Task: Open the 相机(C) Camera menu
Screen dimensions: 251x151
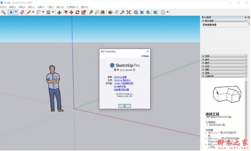Action: pos(31,7)
